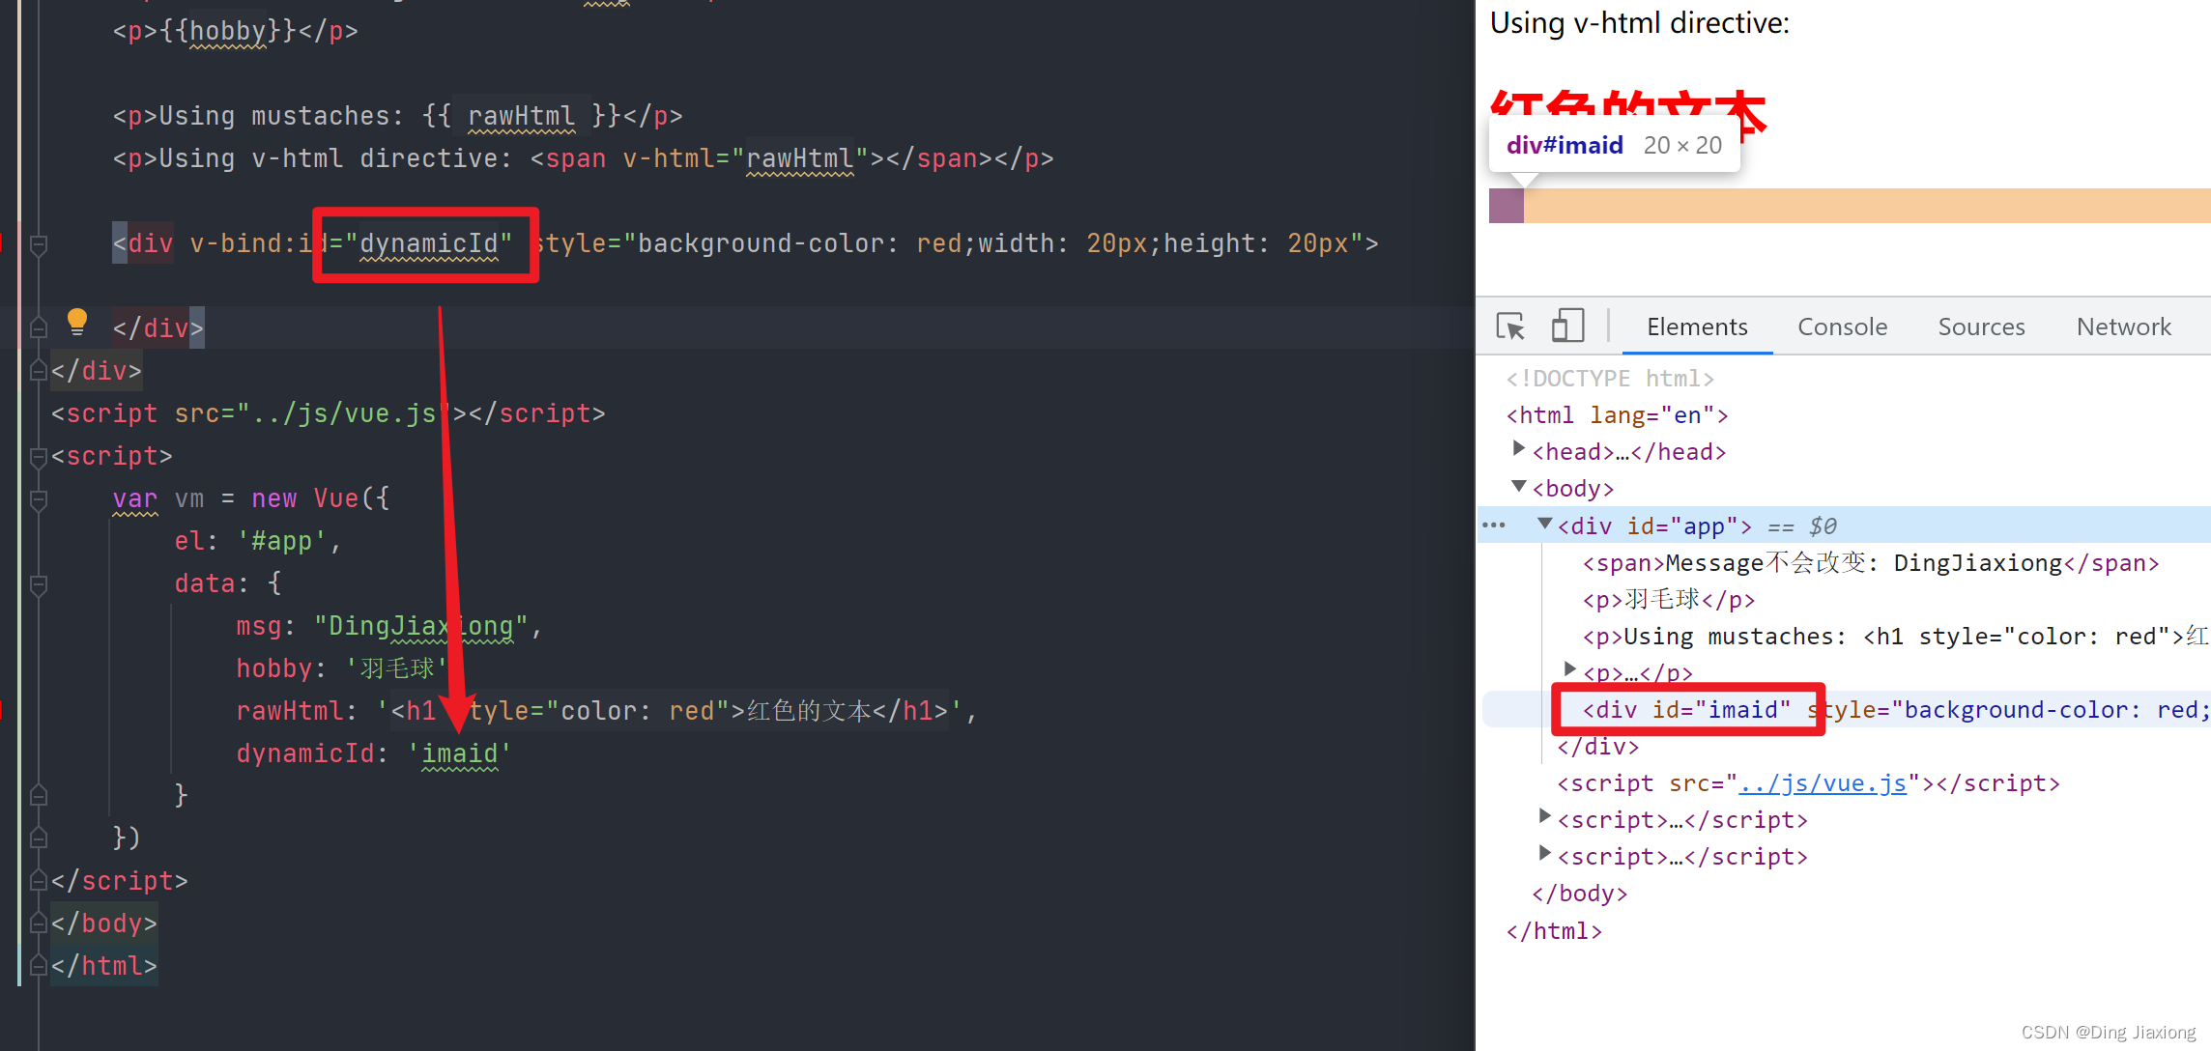This screenshot has height=1051, width=2211.
Task: Click the dynamicId value in v-bind:id
Action: click(x=429, y=243)
